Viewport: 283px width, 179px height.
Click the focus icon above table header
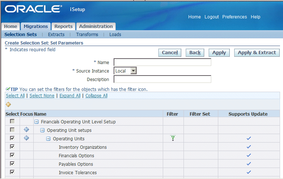8,105
